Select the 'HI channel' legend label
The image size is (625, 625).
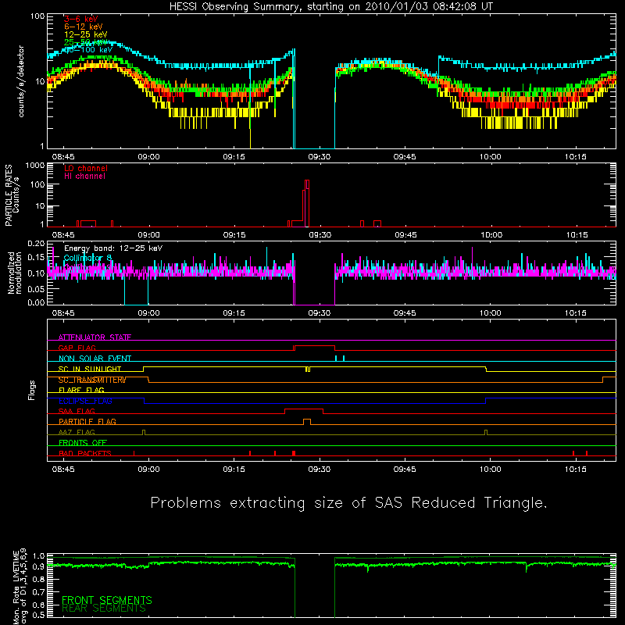84,177
